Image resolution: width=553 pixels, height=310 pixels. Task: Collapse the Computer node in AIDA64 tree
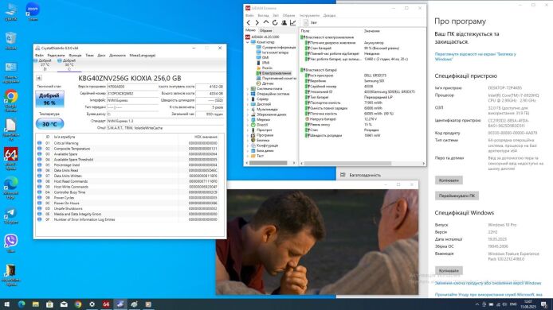248,42
